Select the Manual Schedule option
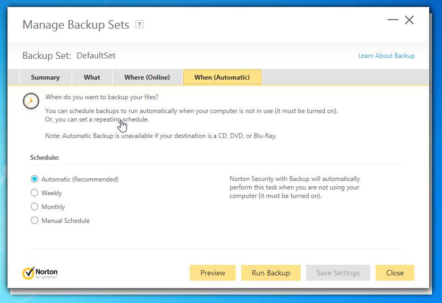The height and width of the screenshot is (303, 442). 35,221
